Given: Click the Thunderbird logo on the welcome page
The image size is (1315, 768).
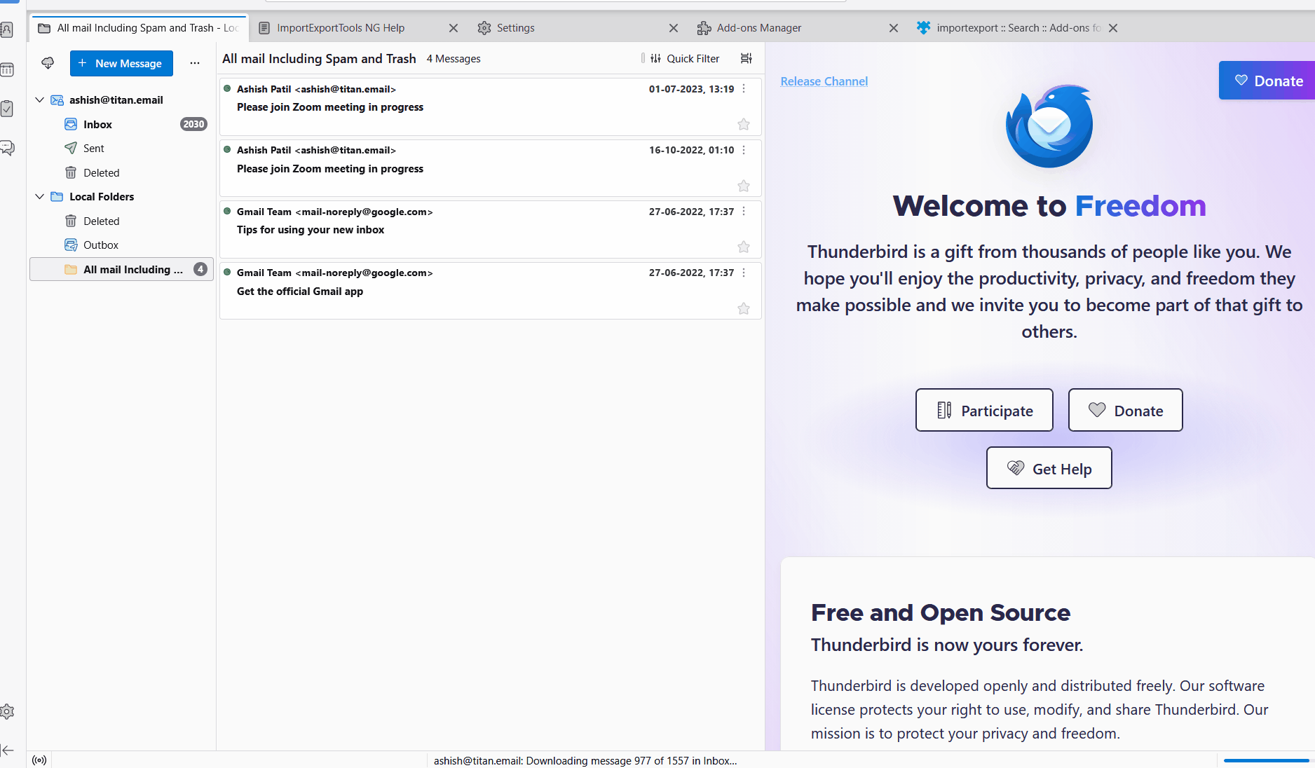Looking at the screenshot, I should pos(1049,126).
